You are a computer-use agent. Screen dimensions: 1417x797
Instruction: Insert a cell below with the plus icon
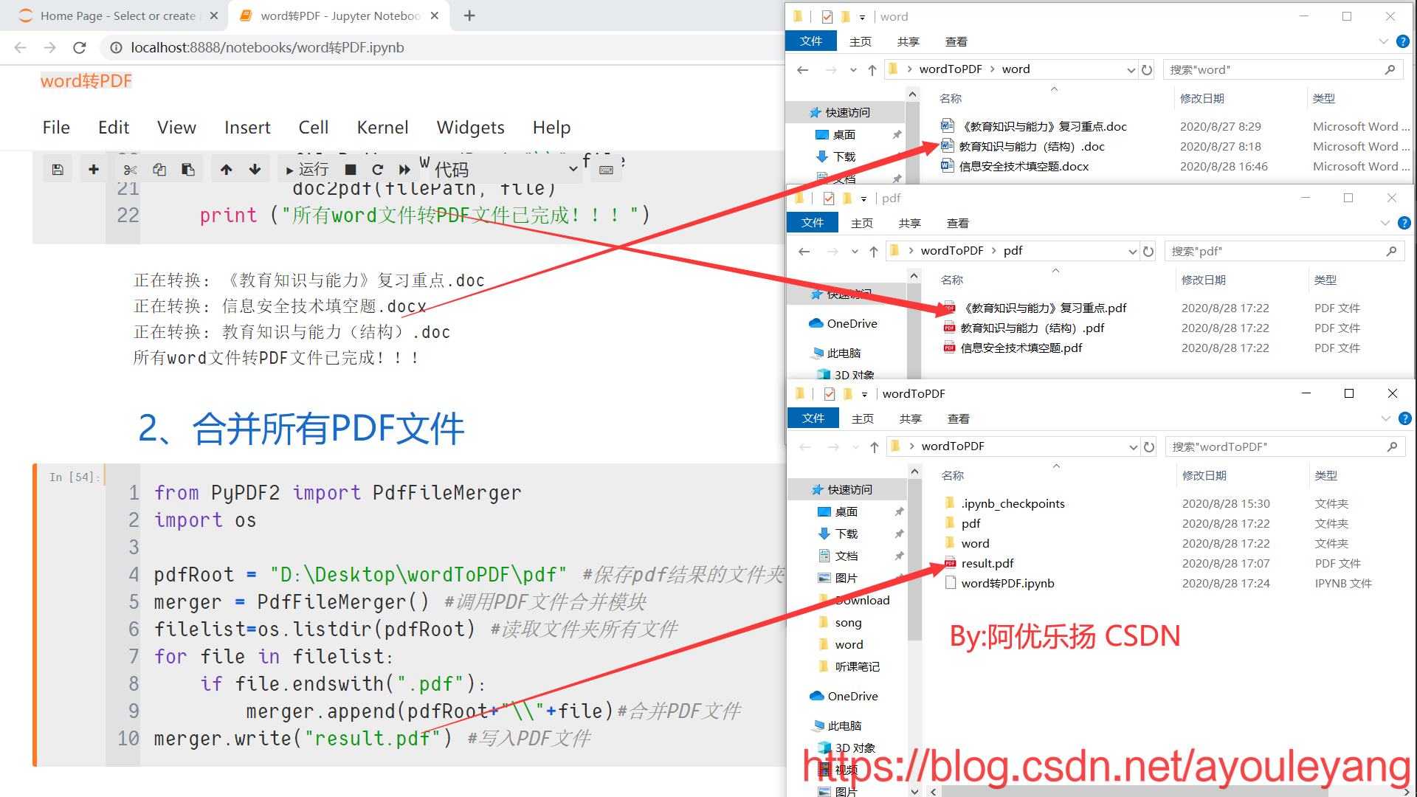pyautogui.click(x=94, y=170)
